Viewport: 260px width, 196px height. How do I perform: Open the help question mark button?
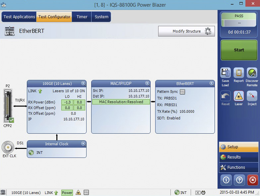tap(239, 180)
